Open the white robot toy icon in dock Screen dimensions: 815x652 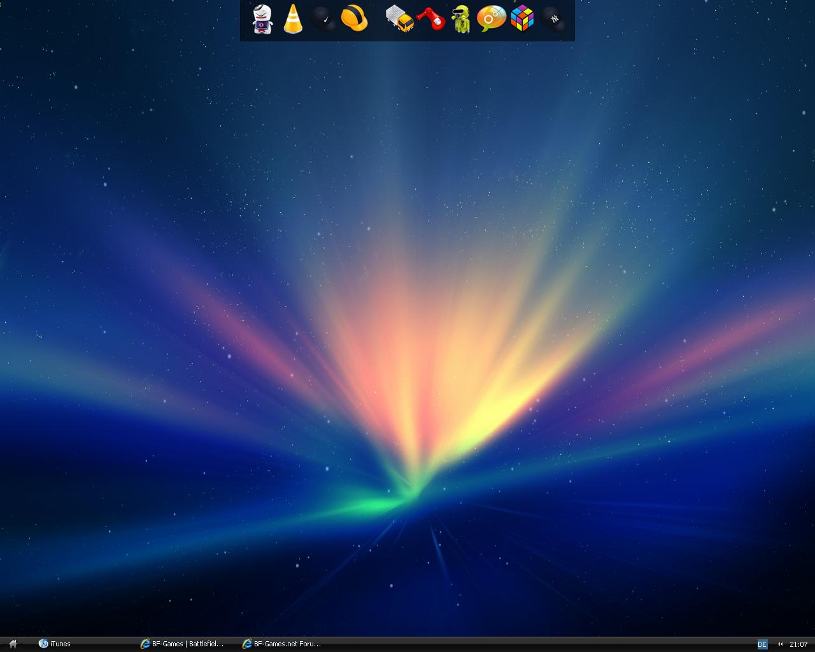262,19
